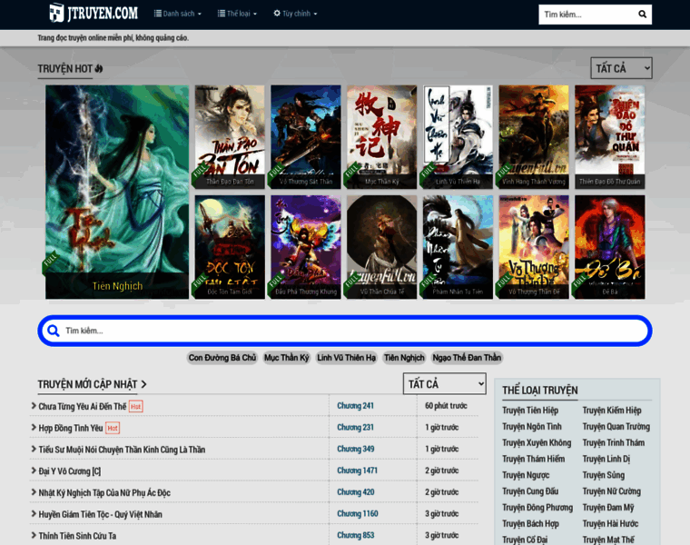Select genre Truyện Trinh Thám
Image resolution: width=690 pixels, height=545 pixels.
click(x=614, y=443)
